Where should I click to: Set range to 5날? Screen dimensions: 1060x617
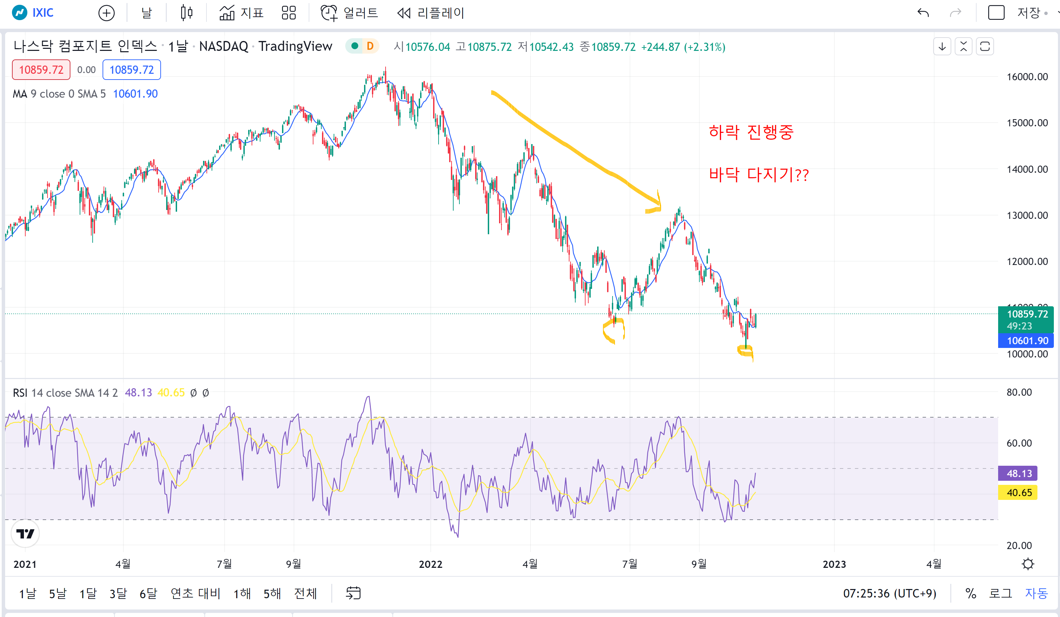58,593
